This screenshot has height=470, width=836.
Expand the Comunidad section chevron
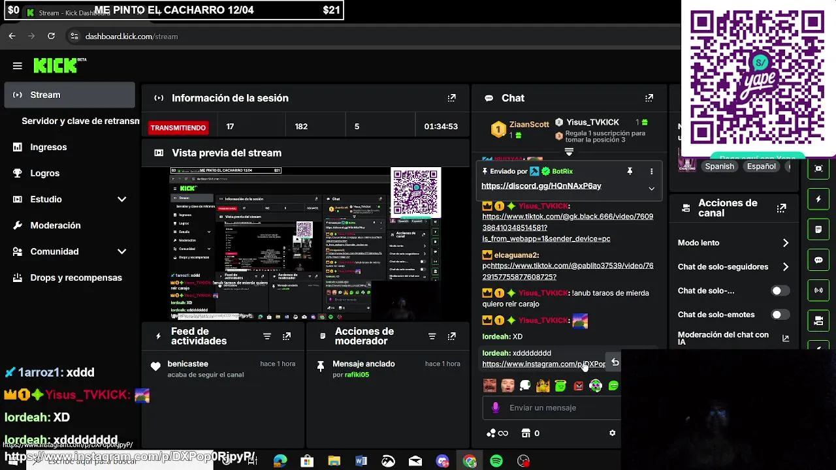tap(121, 251)
